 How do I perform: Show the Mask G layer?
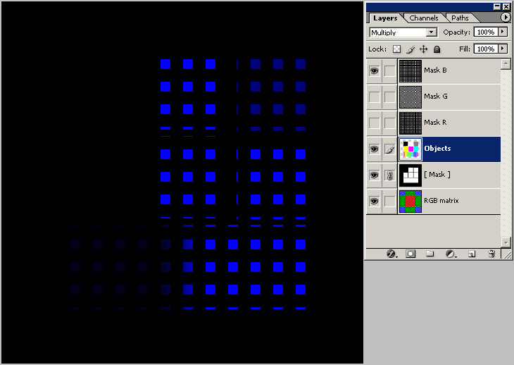(374, 97)
